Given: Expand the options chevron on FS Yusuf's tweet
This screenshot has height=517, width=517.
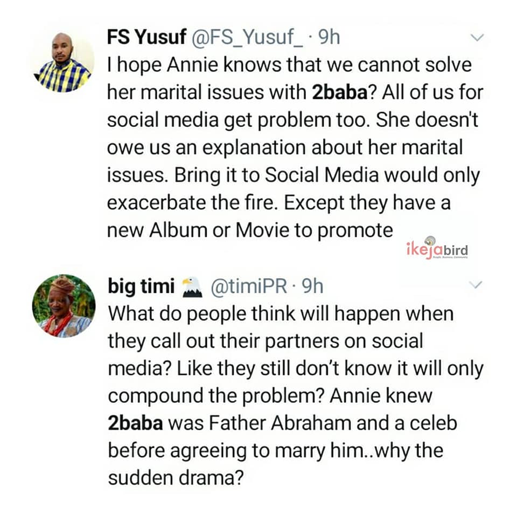Looking at the screenshot, I should pos(477,37).
